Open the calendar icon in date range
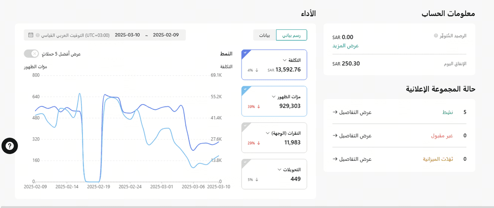The image size is (494, 208). coord(30,35)
